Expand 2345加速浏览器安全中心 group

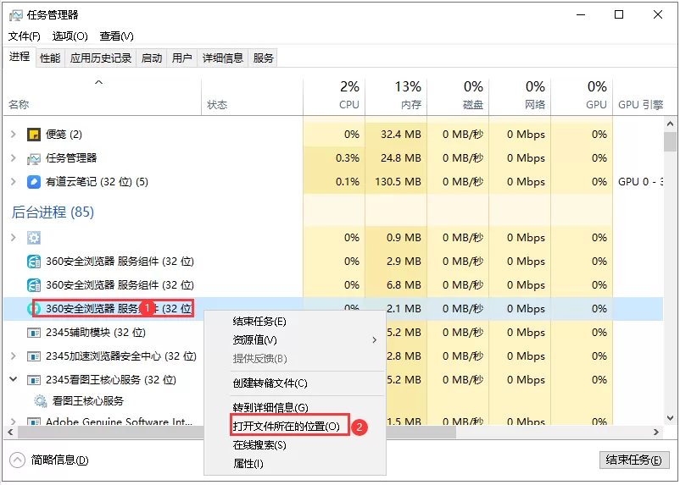[14, 356]
